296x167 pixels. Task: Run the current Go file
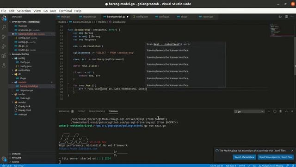pos(280,17)
